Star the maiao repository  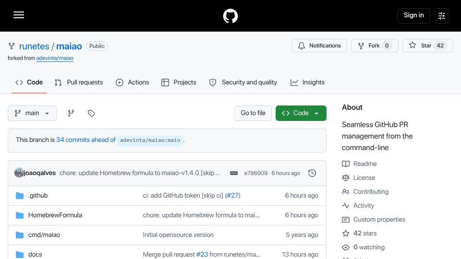tap(427, 46)
